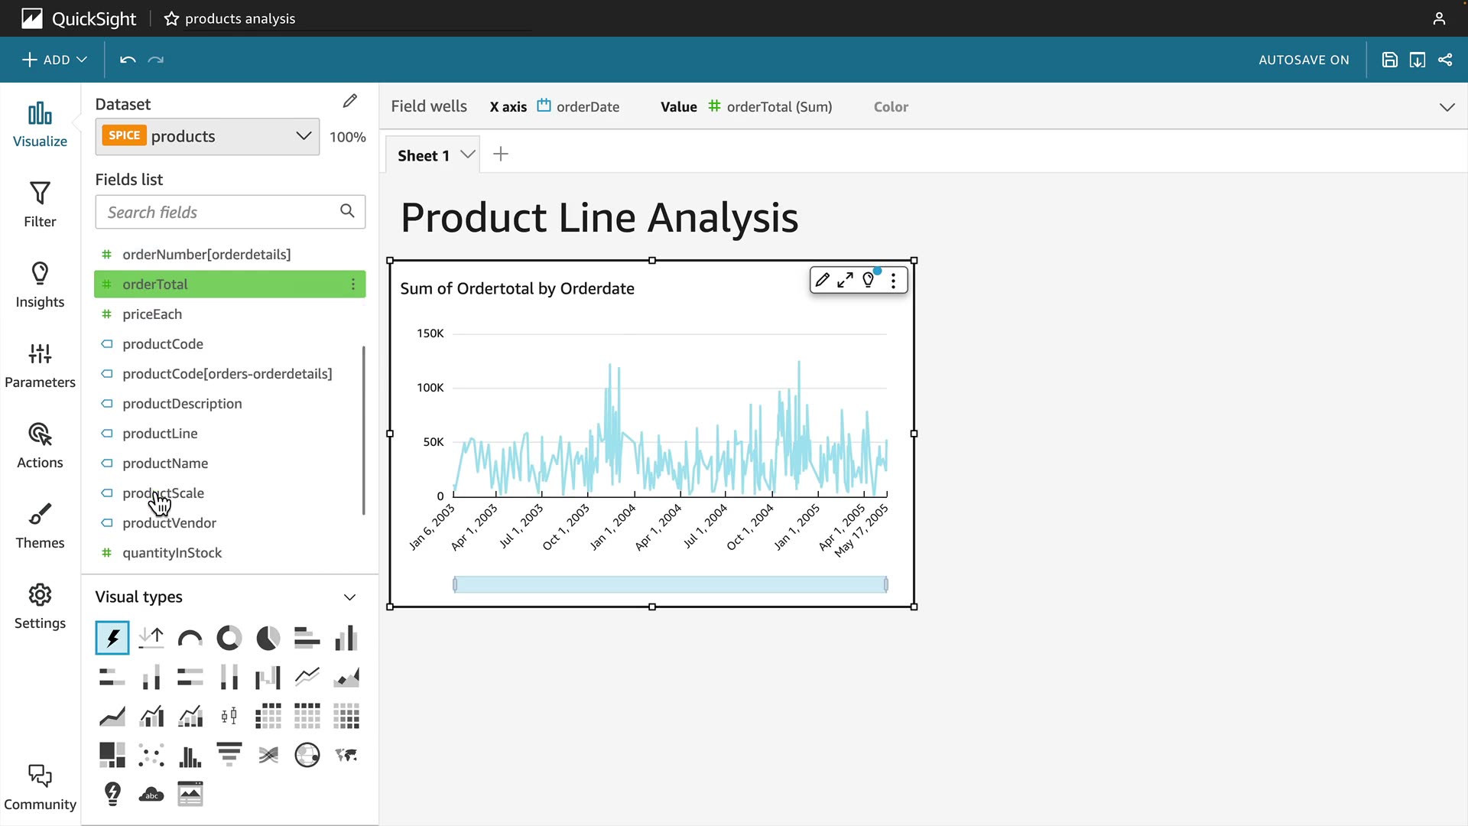The height and width of the screenshot is (826, 1468).
Task: Open the Sheet 1 tab
Action: (x=424, y=155)
